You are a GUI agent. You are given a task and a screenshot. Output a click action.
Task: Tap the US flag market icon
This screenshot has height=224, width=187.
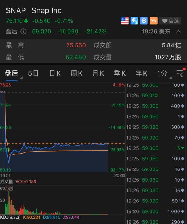click(x=125, y=21)
